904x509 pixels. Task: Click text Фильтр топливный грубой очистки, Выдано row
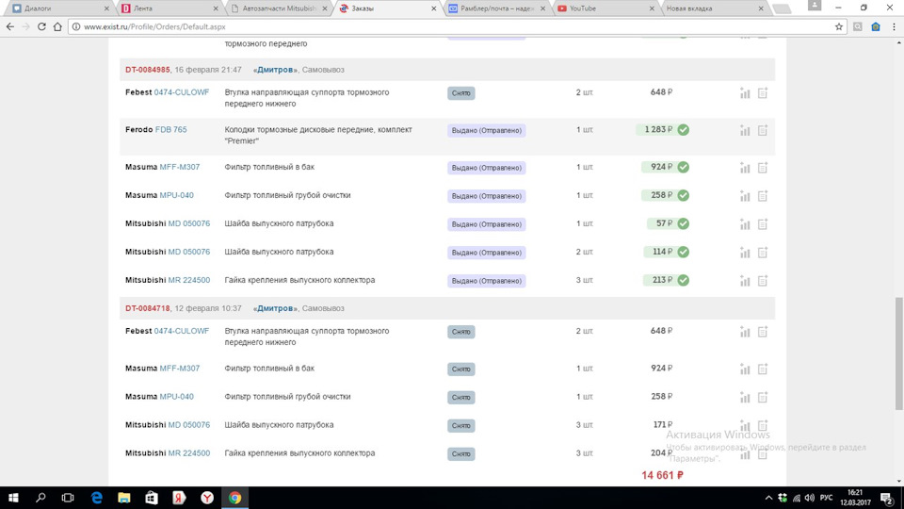pyautogui.click(x=288, y=195)
